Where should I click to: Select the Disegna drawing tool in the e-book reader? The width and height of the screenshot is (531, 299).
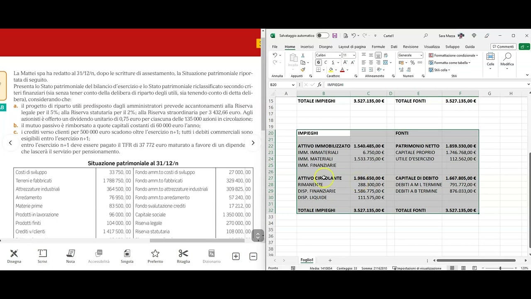coord(14,256)
